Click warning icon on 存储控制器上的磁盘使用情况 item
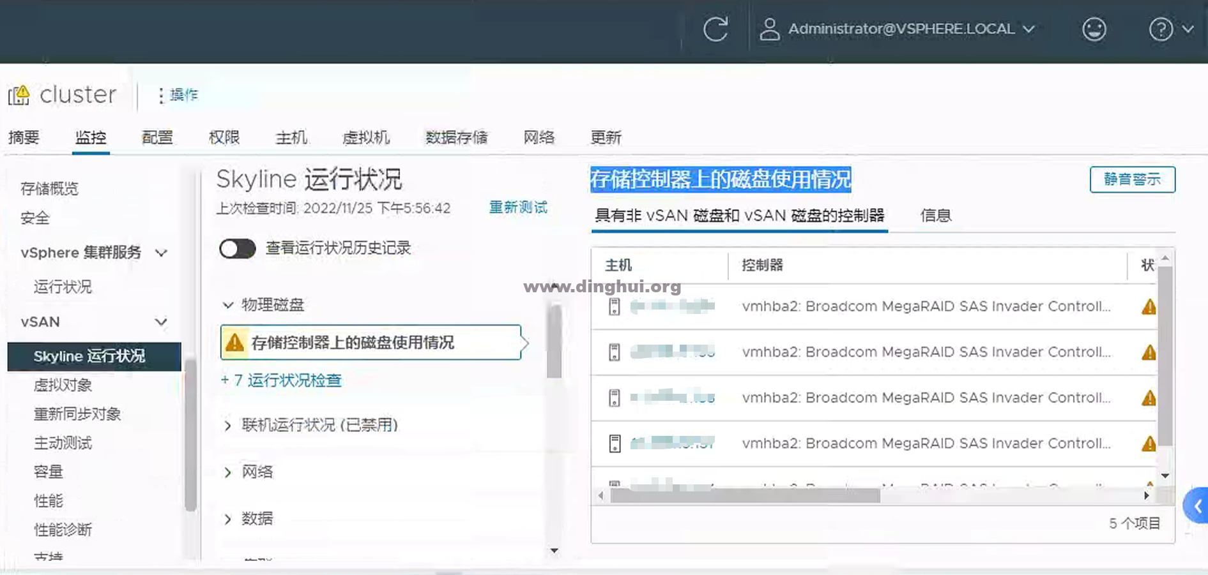The width and height of the screenshot is (1208, 575). pyautogui.click(x=235, y=343)
